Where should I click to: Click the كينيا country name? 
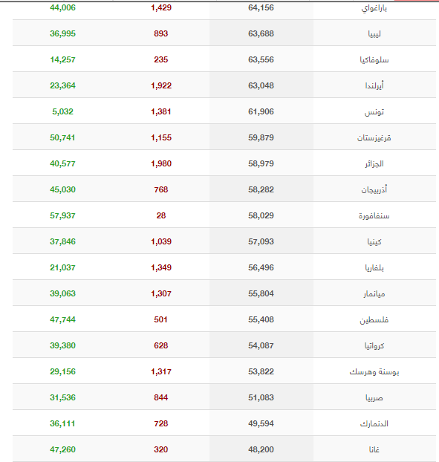374,241
